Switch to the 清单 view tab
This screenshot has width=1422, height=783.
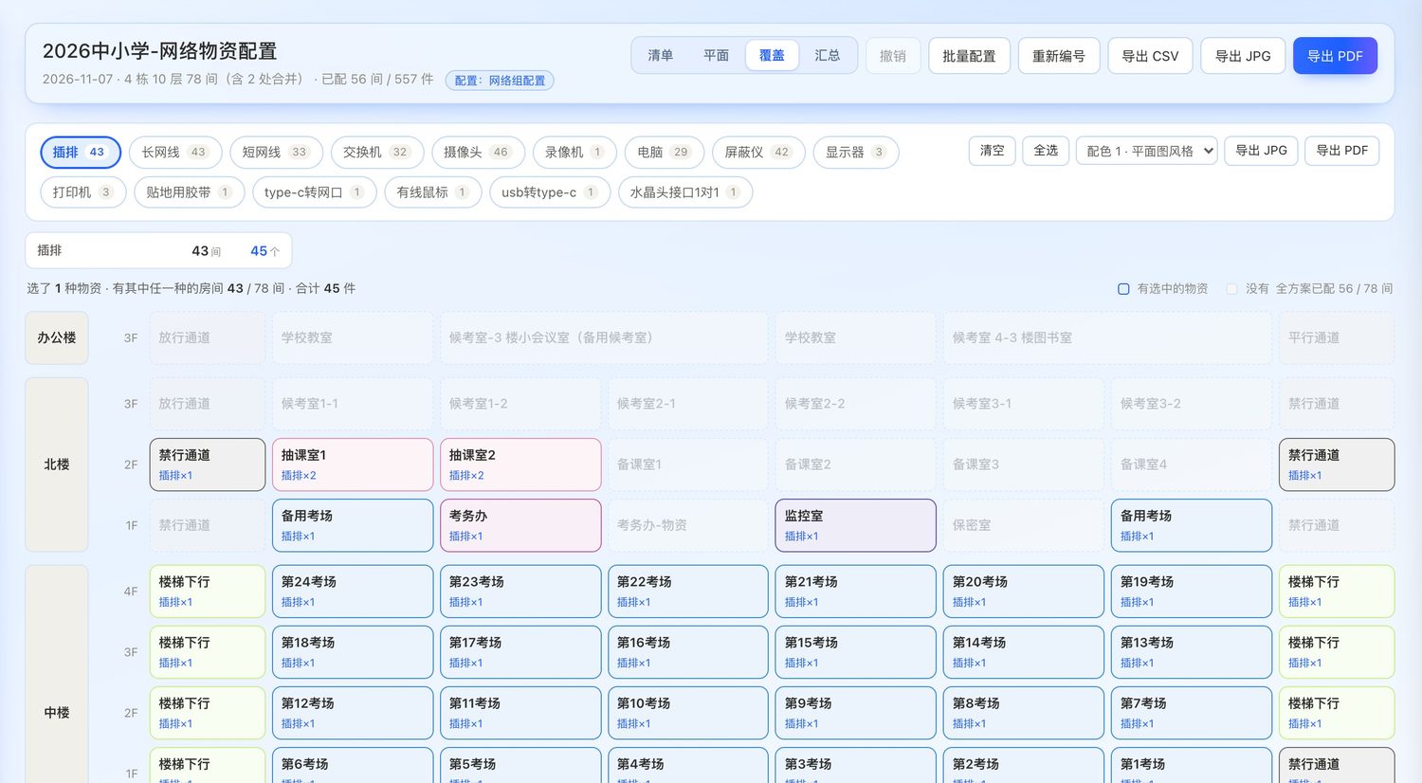point(660,56)
